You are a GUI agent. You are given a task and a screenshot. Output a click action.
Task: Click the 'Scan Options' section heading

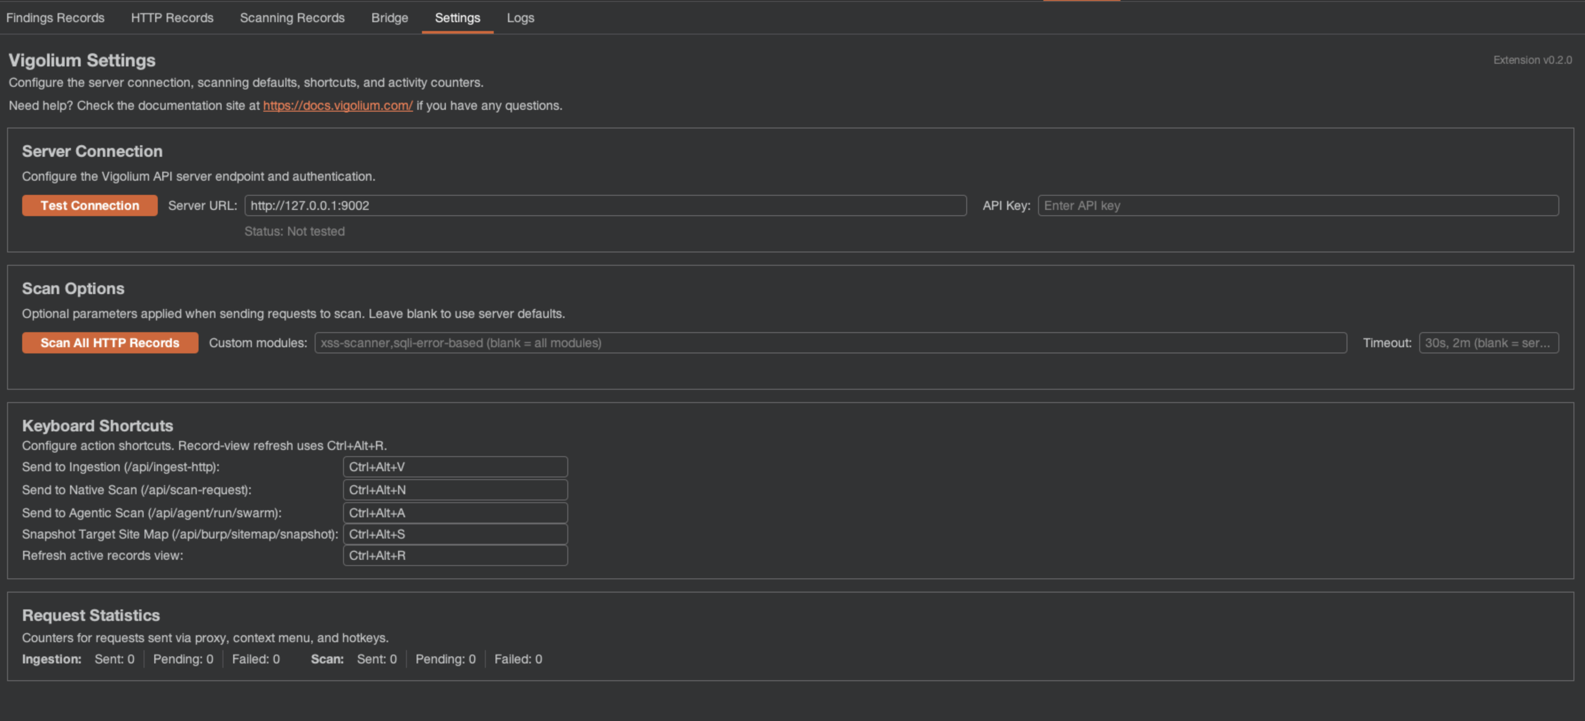(x=73, y=288)
